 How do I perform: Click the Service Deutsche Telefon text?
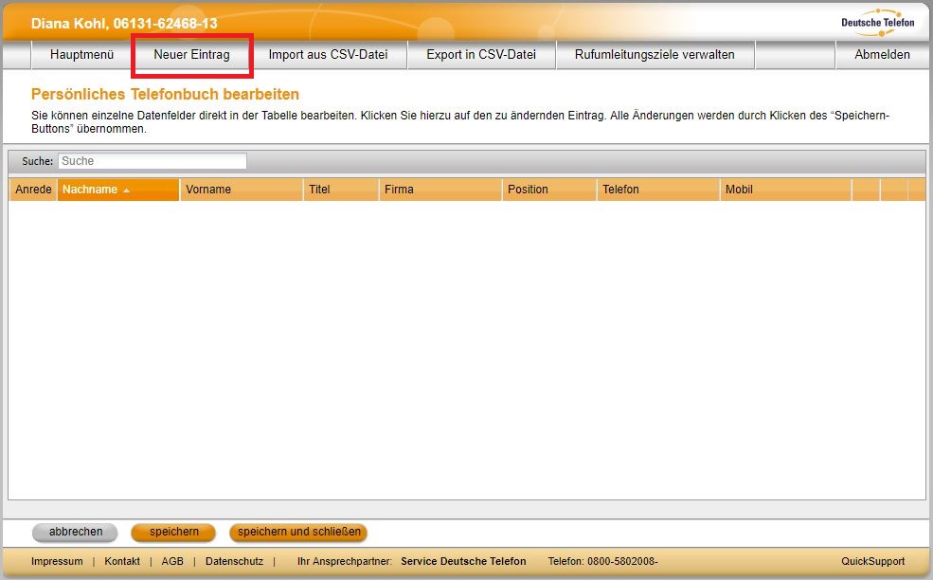coord(463,562)
